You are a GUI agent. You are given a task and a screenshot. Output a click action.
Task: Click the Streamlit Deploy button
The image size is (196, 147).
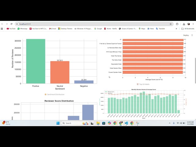coord(186,35)
